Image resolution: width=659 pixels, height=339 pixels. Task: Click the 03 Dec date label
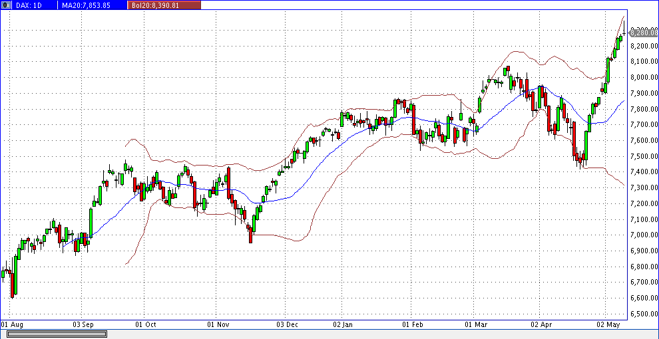(287, 324)
